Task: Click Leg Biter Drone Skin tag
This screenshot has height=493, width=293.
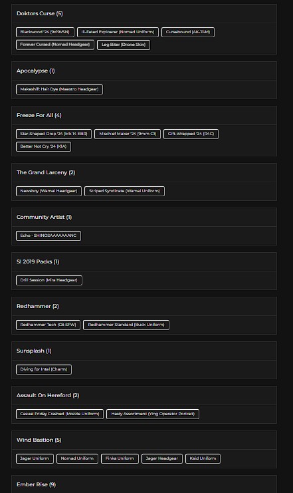Action: click(124, 45)
